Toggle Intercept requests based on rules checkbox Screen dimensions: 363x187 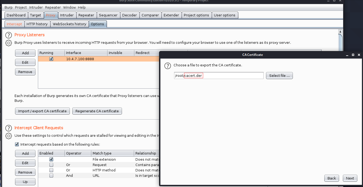[17, 144]
